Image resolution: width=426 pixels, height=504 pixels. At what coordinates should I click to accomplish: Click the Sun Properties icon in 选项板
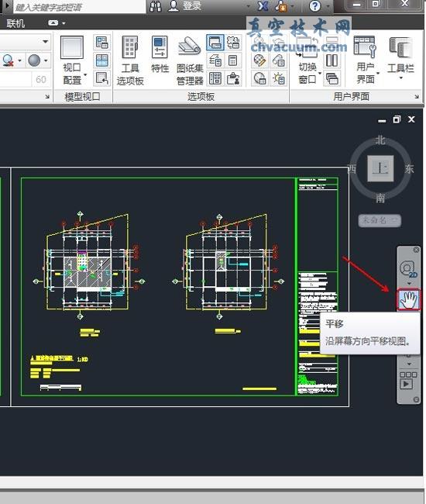(x=278, y=78)
